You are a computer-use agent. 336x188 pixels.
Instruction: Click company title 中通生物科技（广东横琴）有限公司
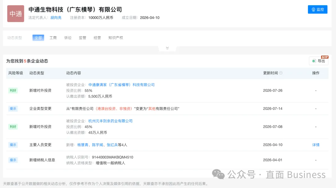click(75, 10)
